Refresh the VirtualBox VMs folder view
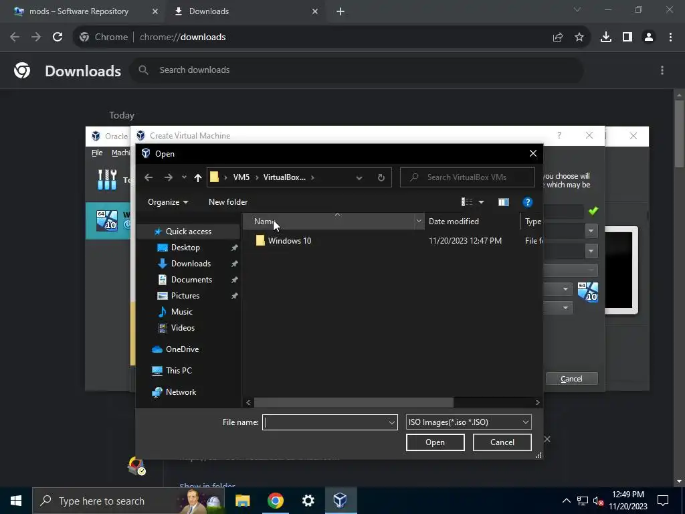The width and height of the screenshot is (685, 514). tap(381, 177)
